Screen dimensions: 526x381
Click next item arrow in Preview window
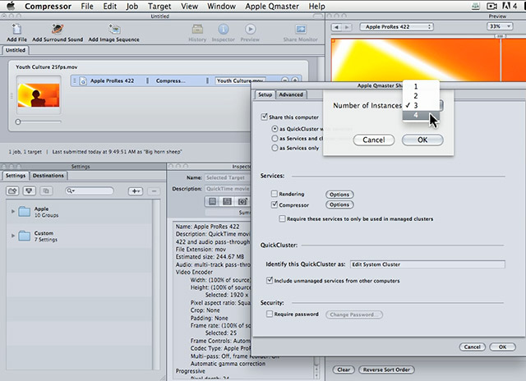(x=347, y=27)
